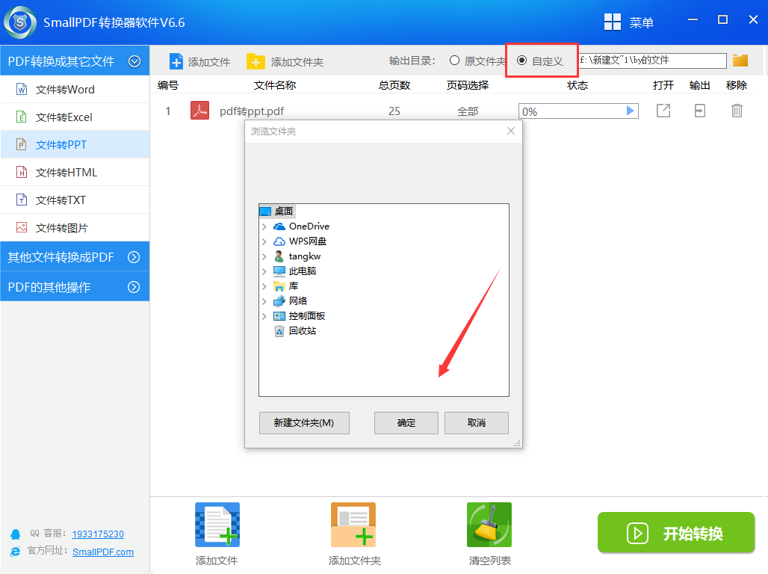Select the 原文件夹 radio button
Screen dimensions: 768x574
(454, 61)
